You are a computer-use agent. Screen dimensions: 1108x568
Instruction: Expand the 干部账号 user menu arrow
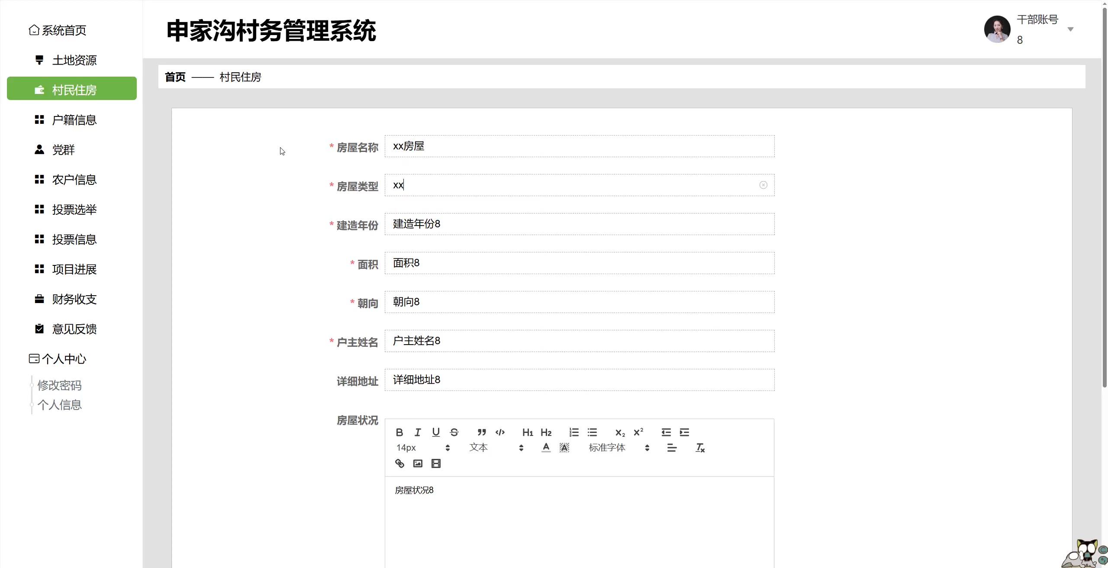point(1070,29)
